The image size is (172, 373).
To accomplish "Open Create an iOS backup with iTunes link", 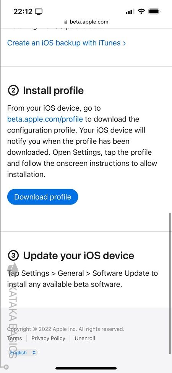I will 66,43.
